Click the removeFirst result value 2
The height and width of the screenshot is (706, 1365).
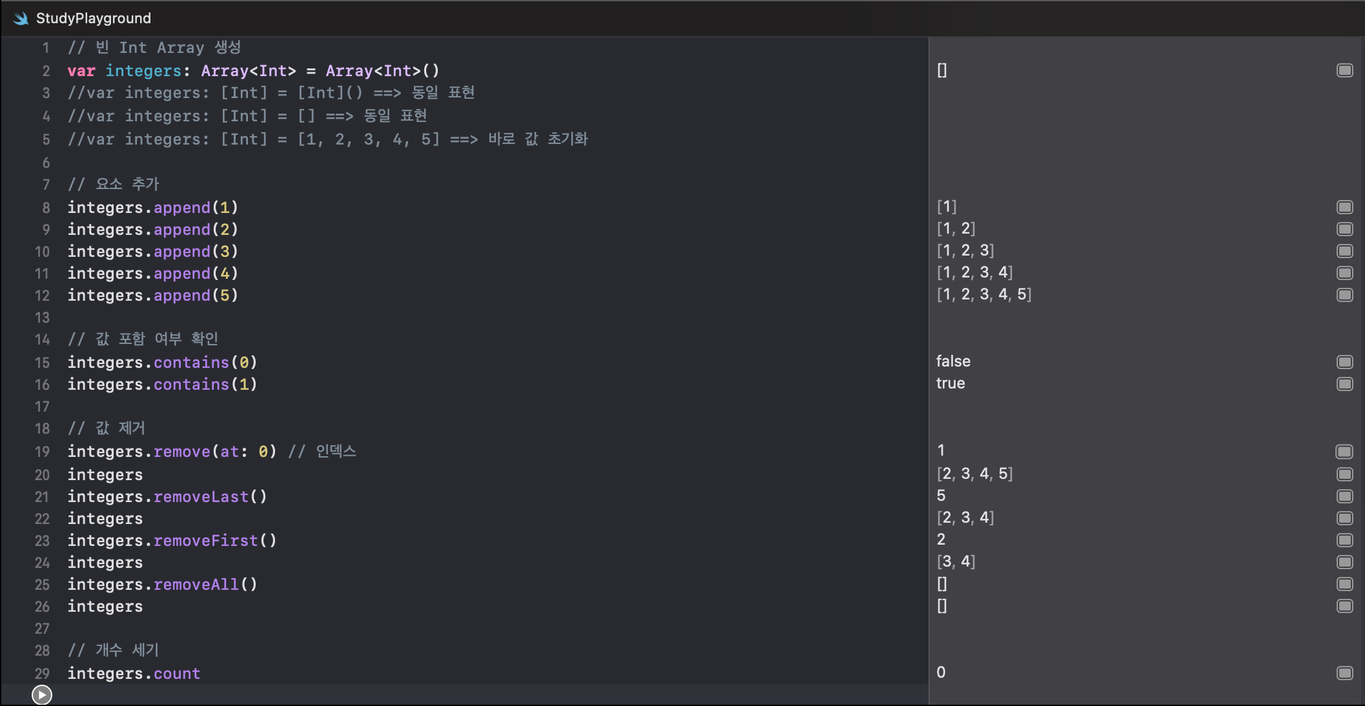point(941,540)
